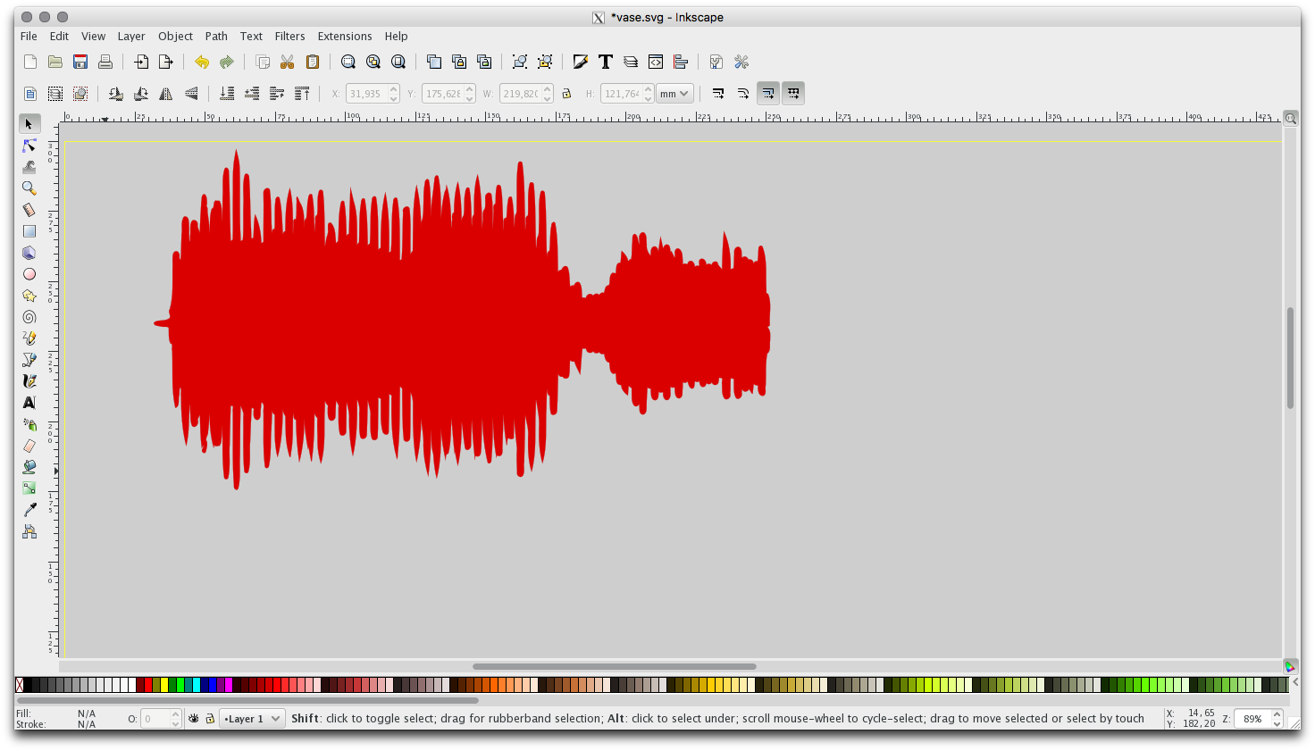Click the Width value stepper
This screenshot has width=1315, height=751.
(x=548, y=94)
